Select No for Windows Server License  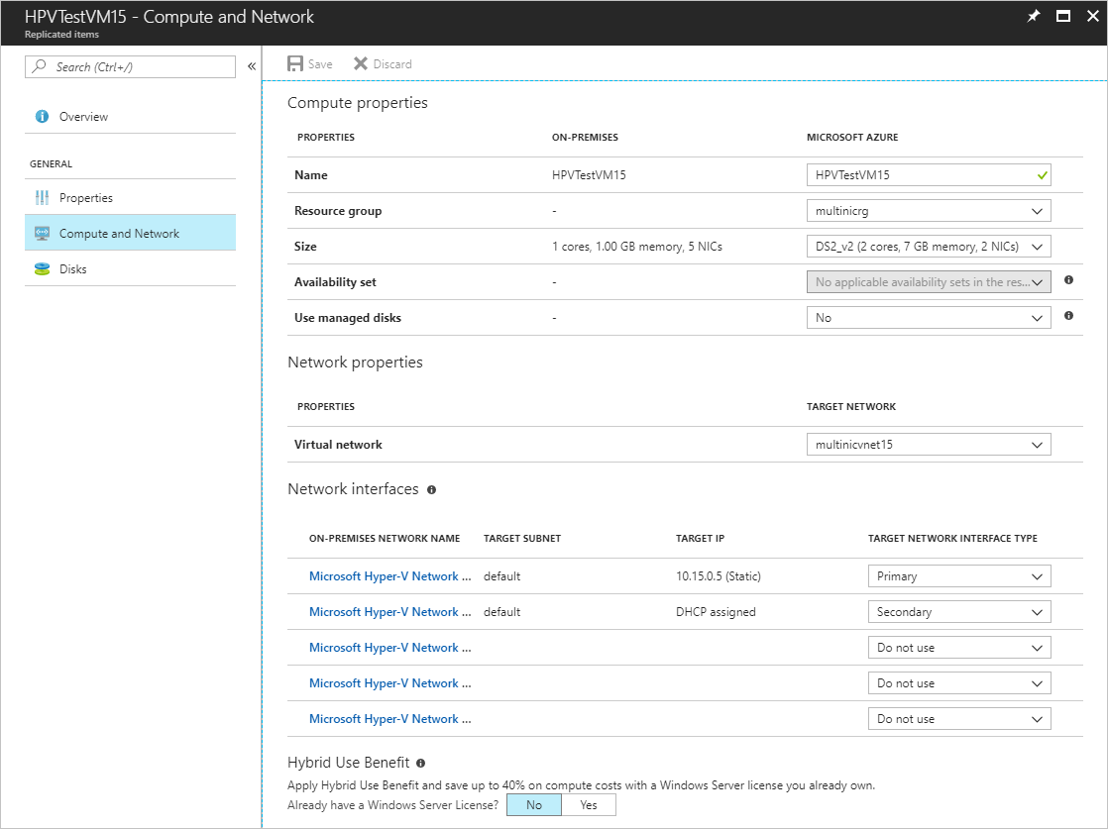(x=534, y=805)
